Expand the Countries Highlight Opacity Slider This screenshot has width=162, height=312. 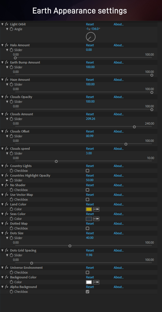7,180
